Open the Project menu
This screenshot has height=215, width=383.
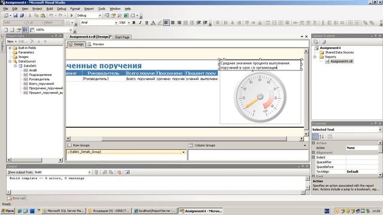37,9
